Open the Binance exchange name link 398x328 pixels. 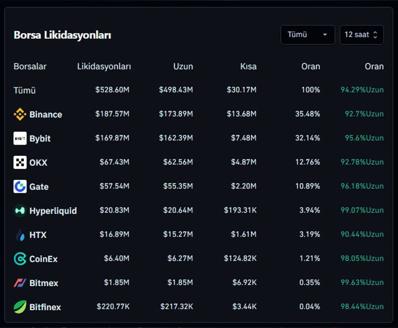[46, 114]
